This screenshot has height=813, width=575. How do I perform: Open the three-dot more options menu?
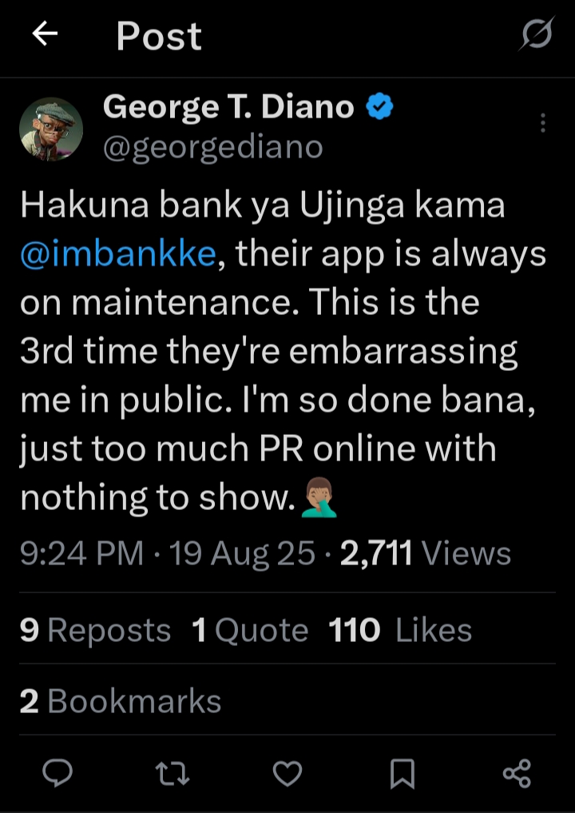pyautogui.click(x=543, y=123)
